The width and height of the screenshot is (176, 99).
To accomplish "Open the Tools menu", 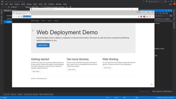I will coord(40,4).
